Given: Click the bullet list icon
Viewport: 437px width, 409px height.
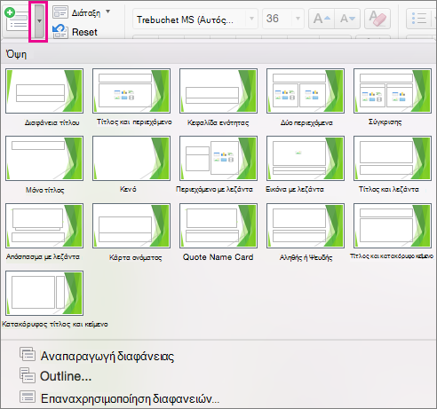Looking at the screenshot, I should 420,19.
